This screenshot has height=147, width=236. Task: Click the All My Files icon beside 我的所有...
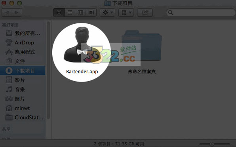[9, 33]
